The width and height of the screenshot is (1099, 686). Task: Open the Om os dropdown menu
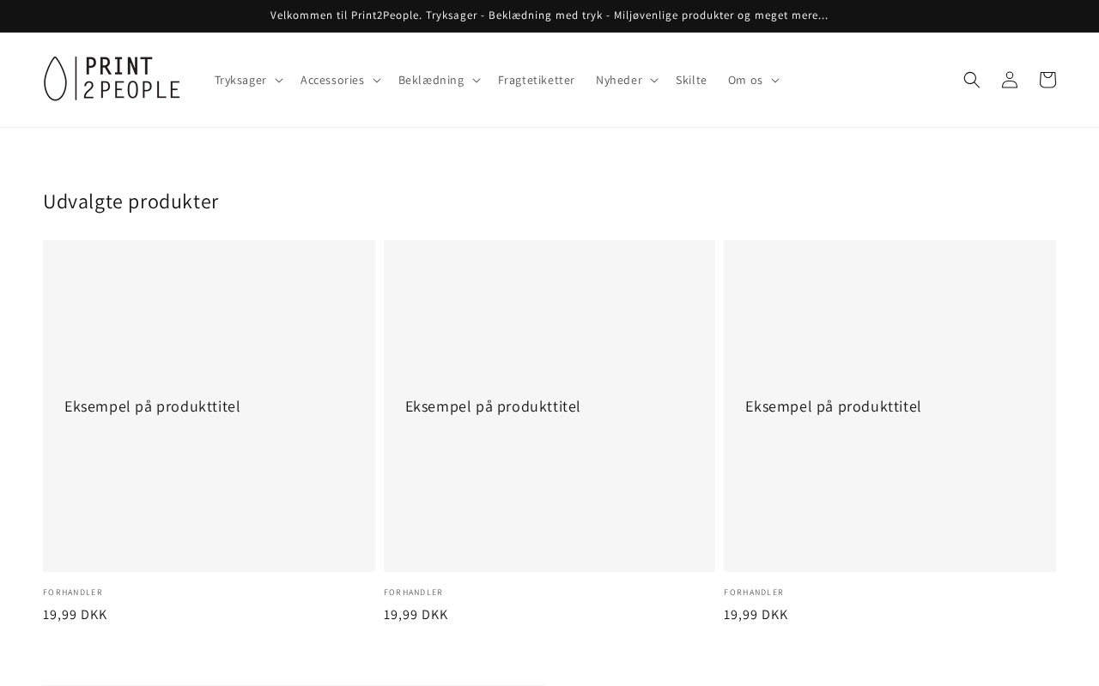[753, 80]
